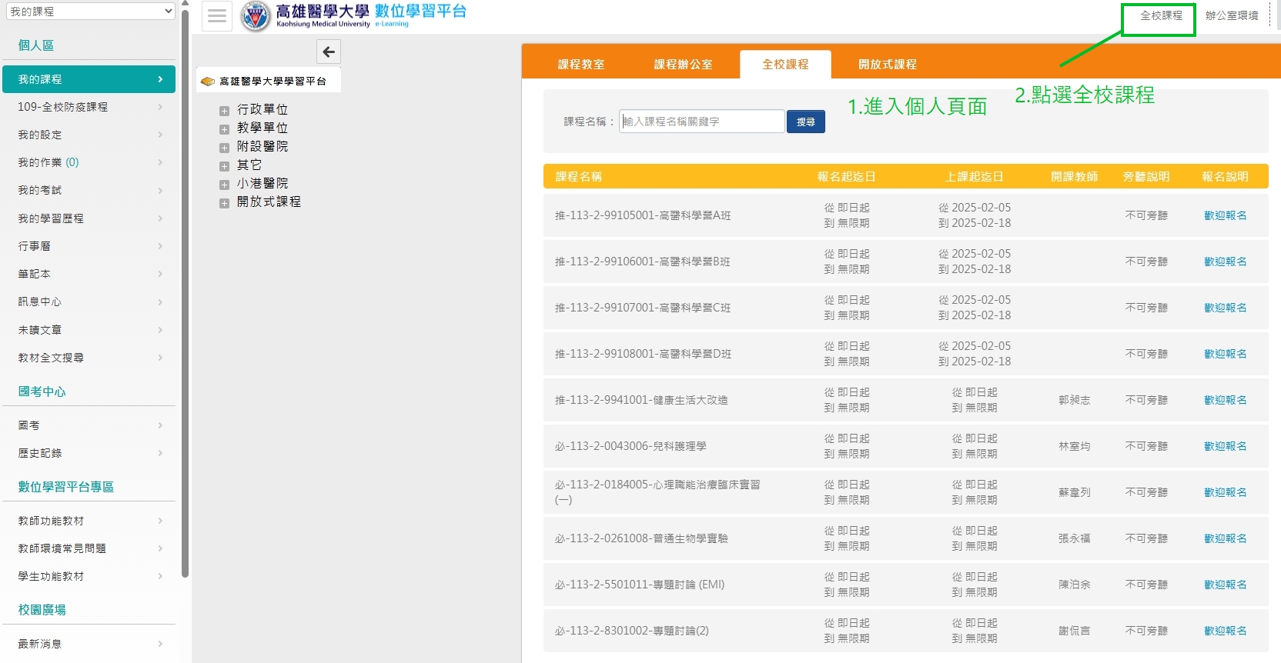Click 歡迎報名 for 專題討論(2)
This screenshot has height=663, width=1281.
pos(1226,631)
